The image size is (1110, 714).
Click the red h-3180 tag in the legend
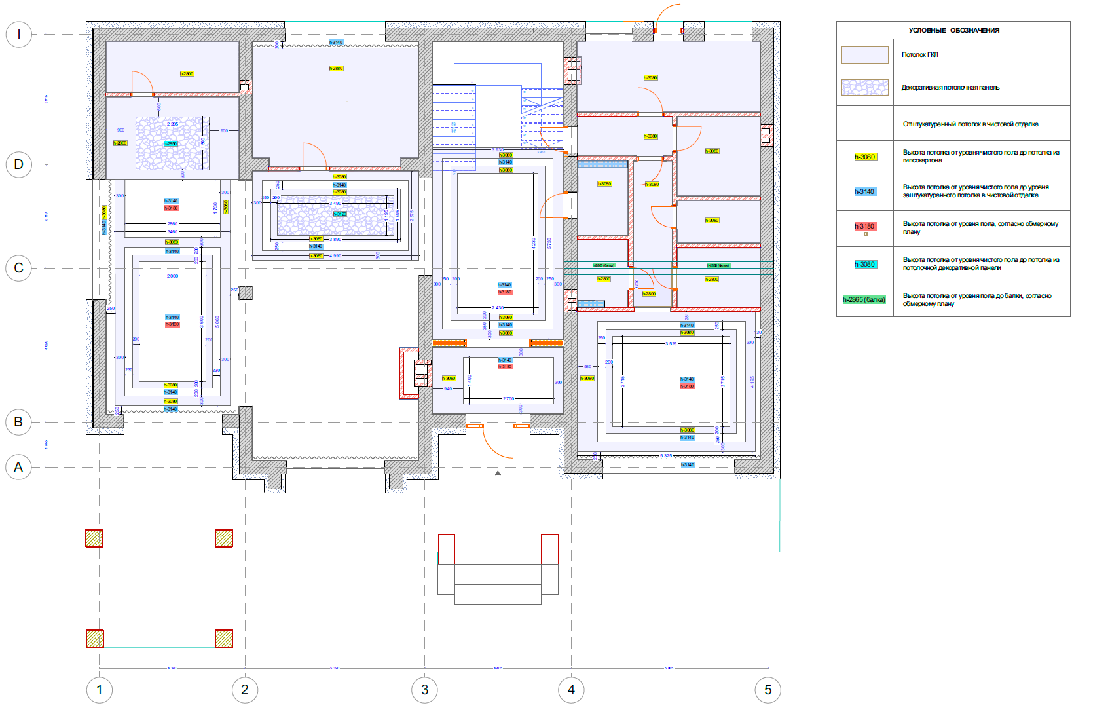(x=864, y=227)
